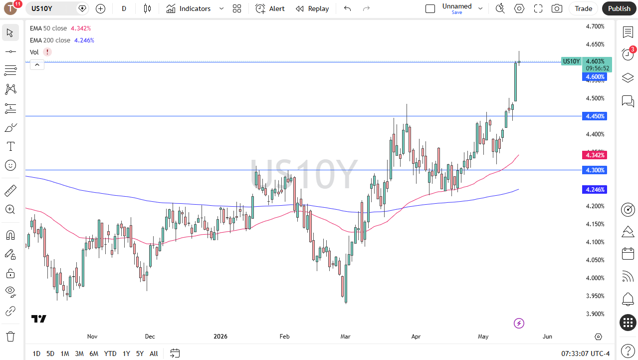
Task: Create an Alert
Action: (270, 8)
